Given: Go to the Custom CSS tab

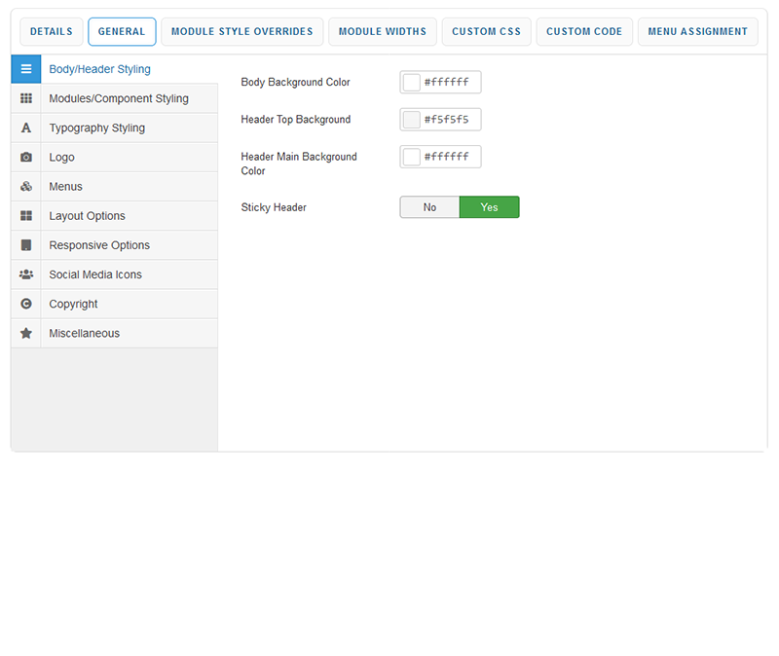Looking at the screenshot, I should (486, 31).
